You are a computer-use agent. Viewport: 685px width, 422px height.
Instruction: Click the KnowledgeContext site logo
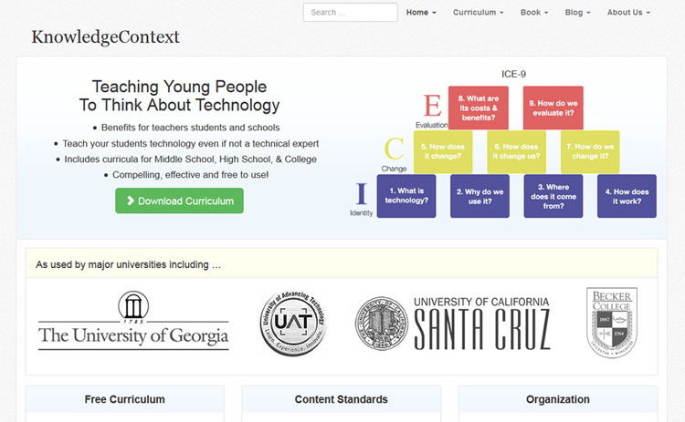[105, 37]
